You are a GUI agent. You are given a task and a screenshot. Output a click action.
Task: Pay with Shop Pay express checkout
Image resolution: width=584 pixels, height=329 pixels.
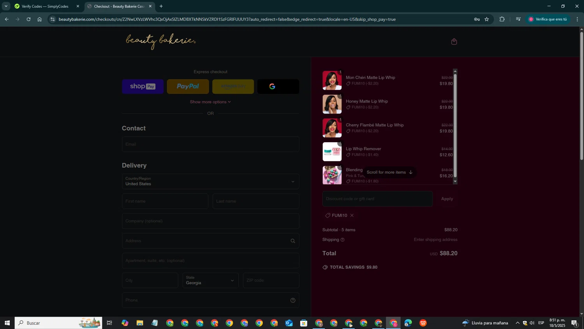[x=142, y=87]
